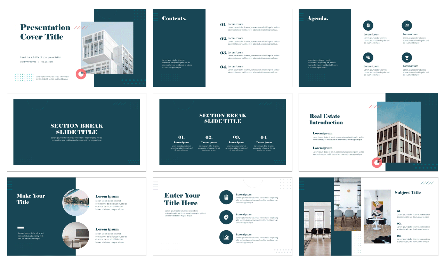Click 'Lorem ipsum' beside the pool photo
The width and height of the screenshot is (445, 264).
107,197
